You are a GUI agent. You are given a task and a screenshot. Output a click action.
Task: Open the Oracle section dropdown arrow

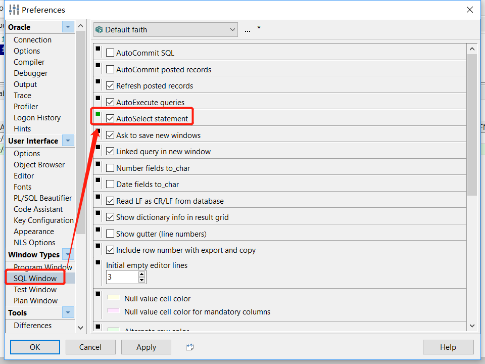[68, 27]
